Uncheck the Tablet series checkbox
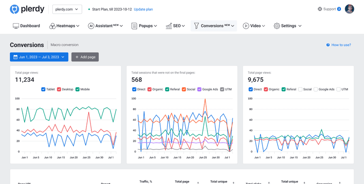This screenshot has width=364, height=184. [x=43, y=90]
